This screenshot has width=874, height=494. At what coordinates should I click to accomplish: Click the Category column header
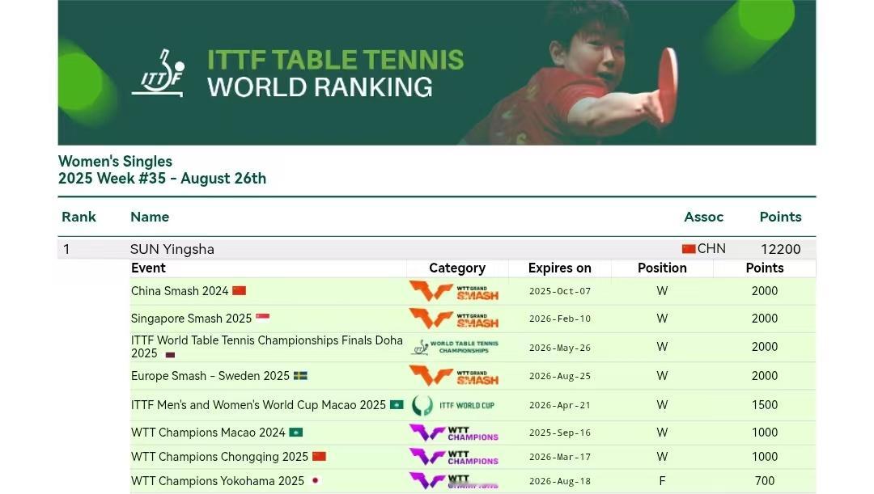pyautogui.click(x=457, y=268)
